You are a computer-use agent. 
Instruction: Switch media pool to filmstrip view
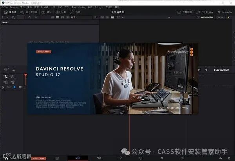[63, 17]
